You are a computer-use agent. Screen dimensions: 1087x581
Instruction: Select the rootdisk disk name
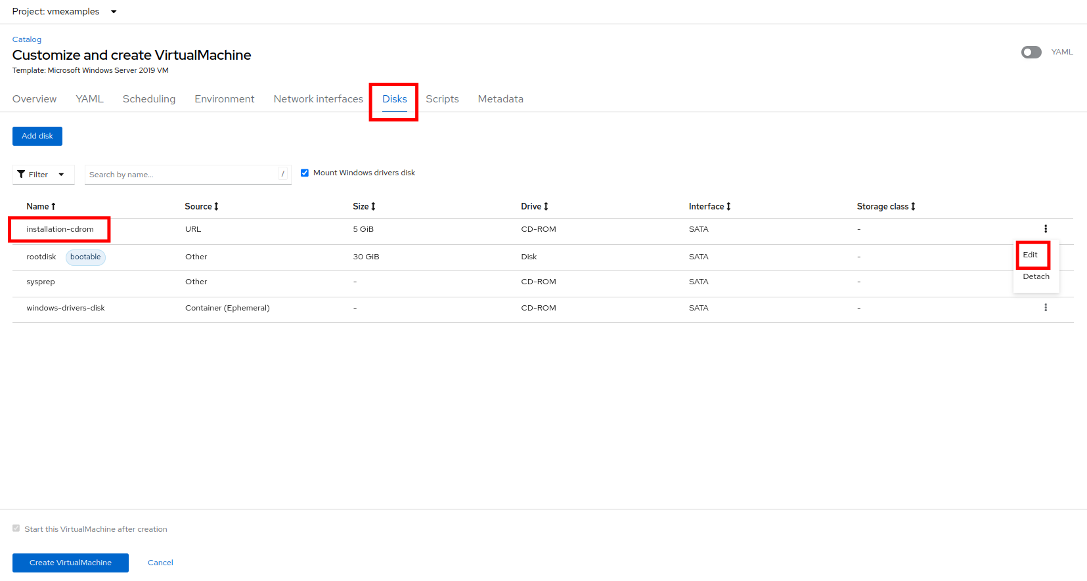click(41, 257)
